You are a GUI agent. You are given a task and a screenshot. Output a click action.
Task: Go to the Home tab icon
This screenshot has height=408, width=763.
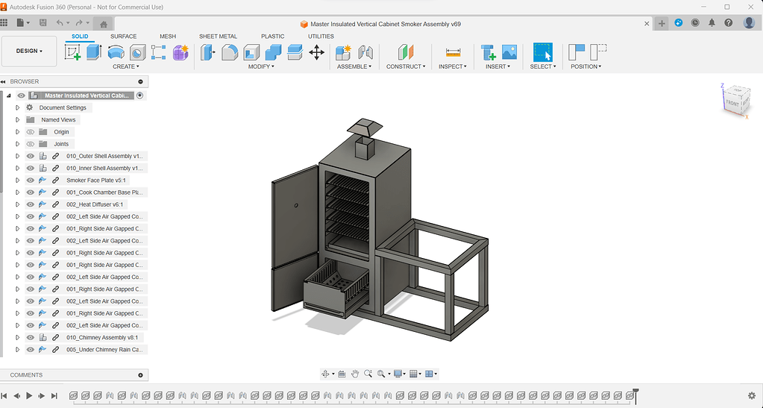(x=103, y=24)
